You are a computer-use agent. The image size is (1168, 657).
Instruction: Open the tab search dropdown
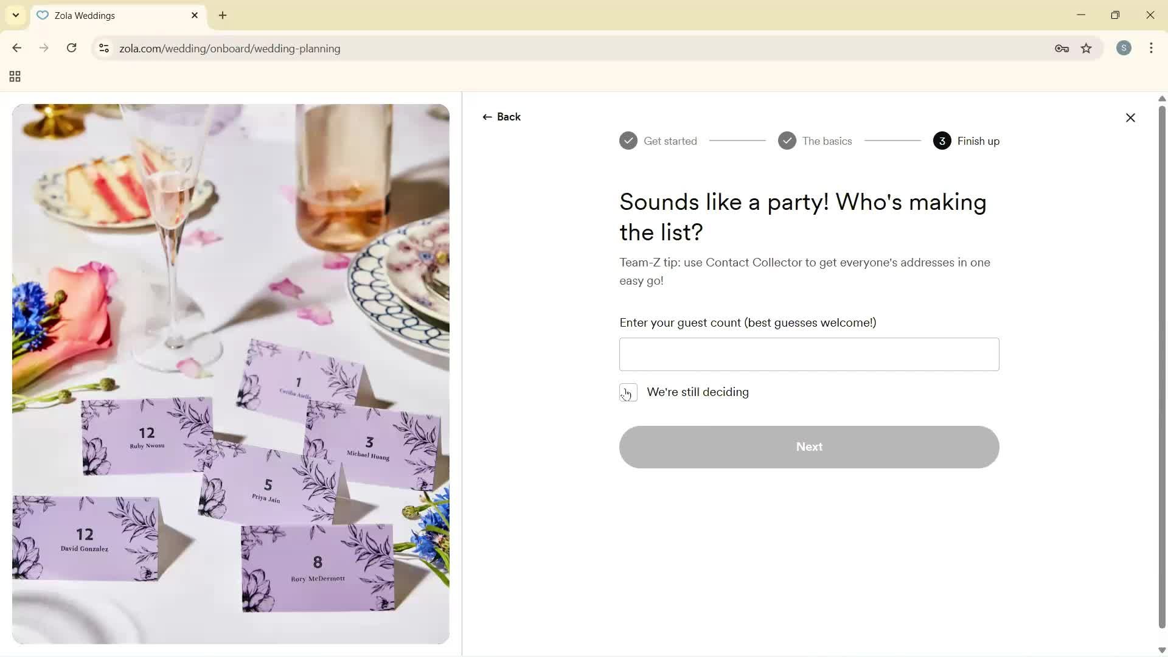pos(15,15)
